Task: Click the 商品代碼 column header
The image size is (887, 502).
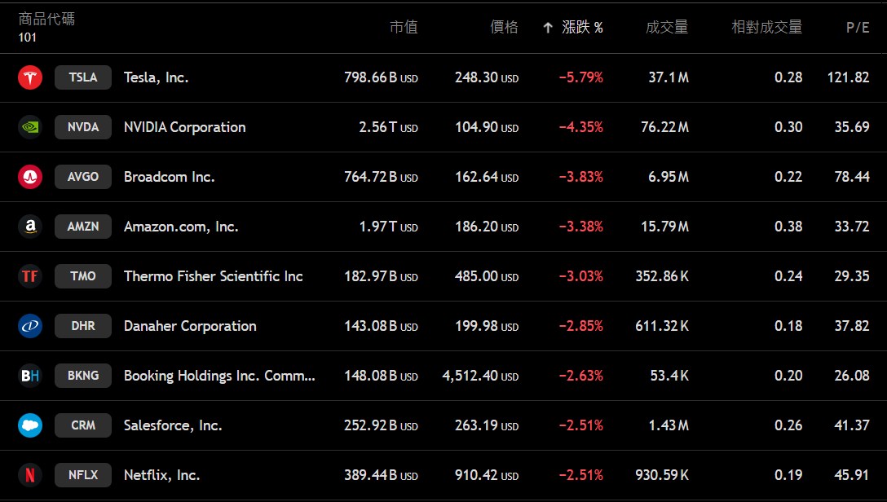Action: coord(46,19)
